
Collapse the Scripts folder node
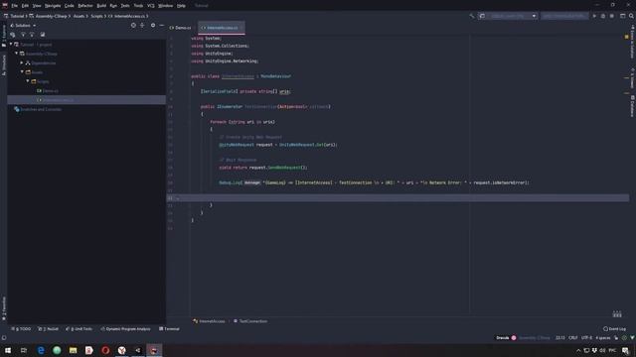coord(28,81)
